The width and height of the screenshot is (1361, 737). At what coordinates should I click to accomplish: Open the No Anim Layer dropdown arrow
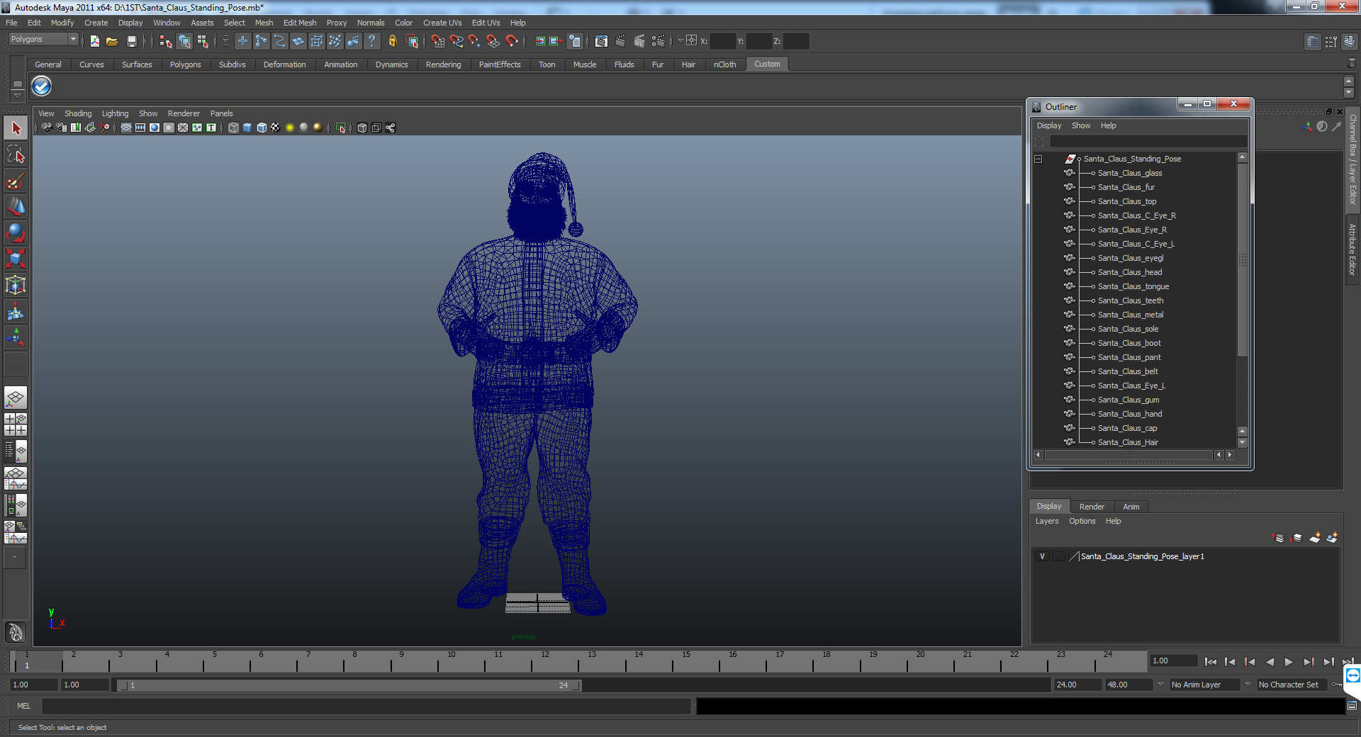pos(1161,685)
